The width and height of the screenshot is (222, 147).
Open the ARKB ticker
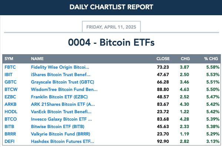[x=10, y=104]
